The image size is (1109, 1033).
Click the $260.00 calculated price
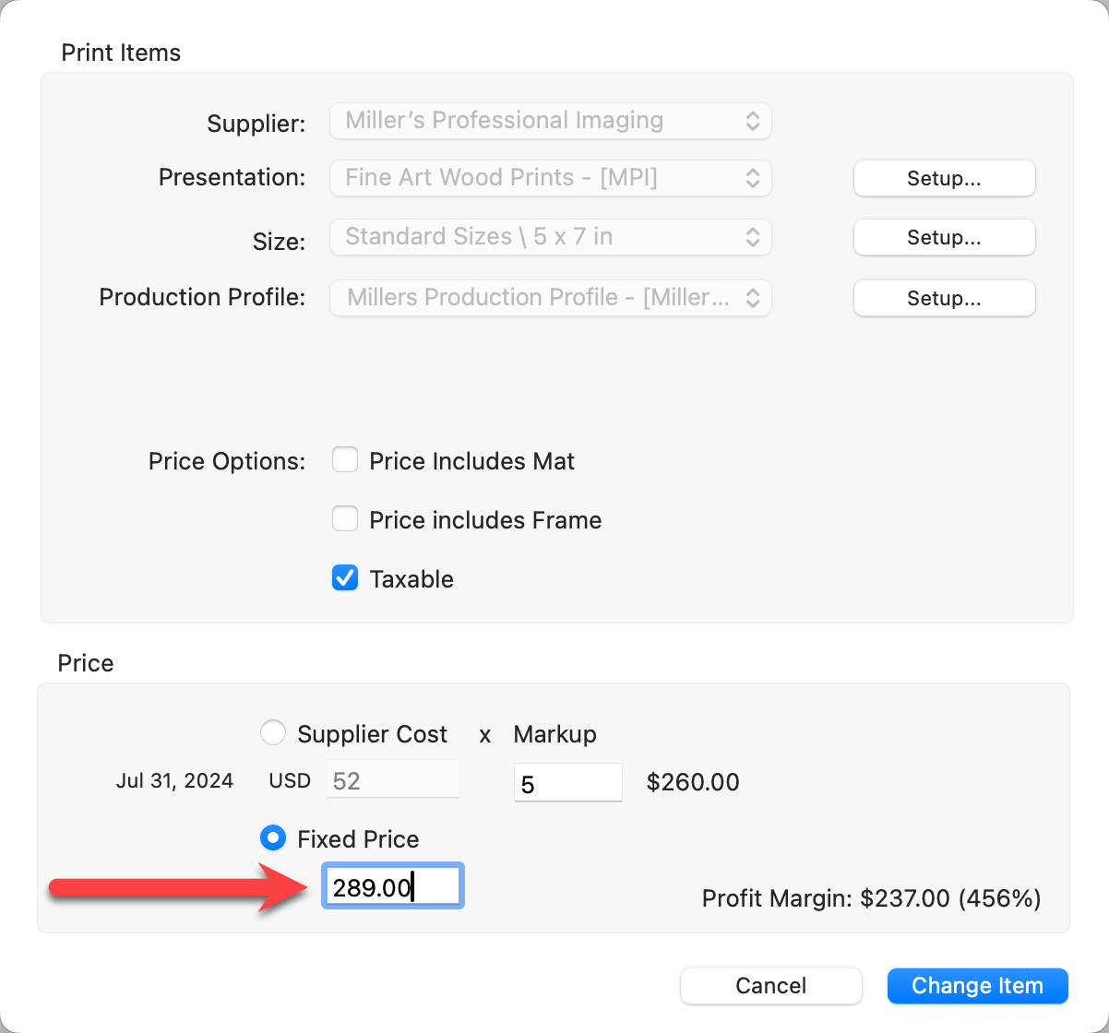click(693, 782)
